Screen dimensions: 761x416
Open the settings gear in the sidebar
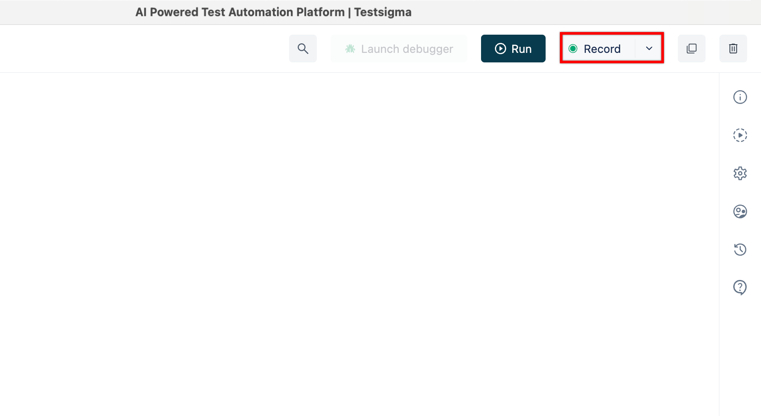(x=740, y=173)
